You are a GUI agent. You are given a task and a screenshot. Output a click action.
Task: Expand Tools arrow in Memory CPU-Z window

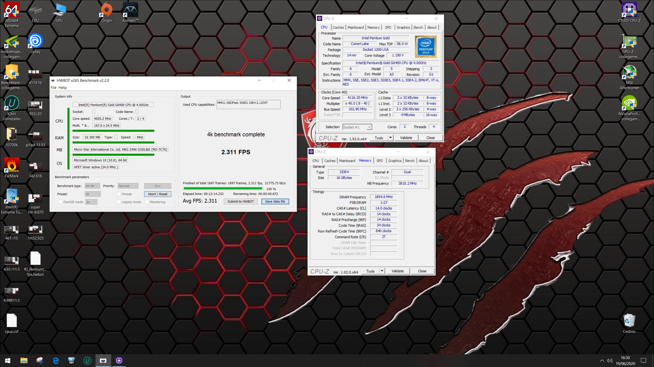(382, 271)
